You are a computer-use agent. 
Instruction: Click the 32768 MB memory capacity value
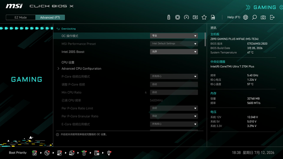pos(253,98)
